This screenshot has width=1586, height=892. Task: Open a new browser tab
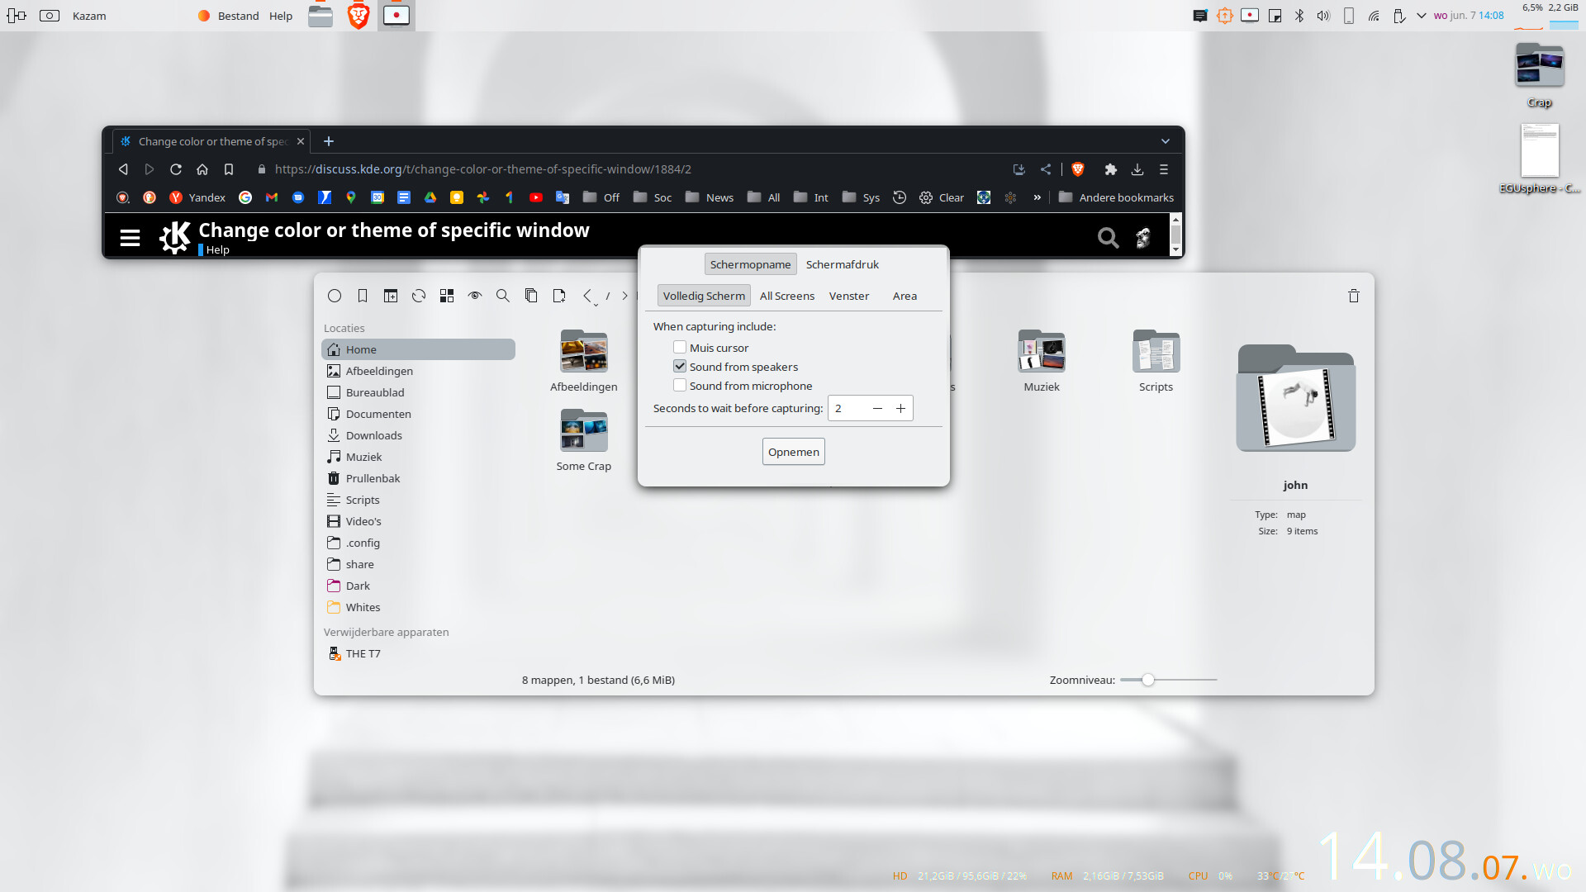point(329,141)
